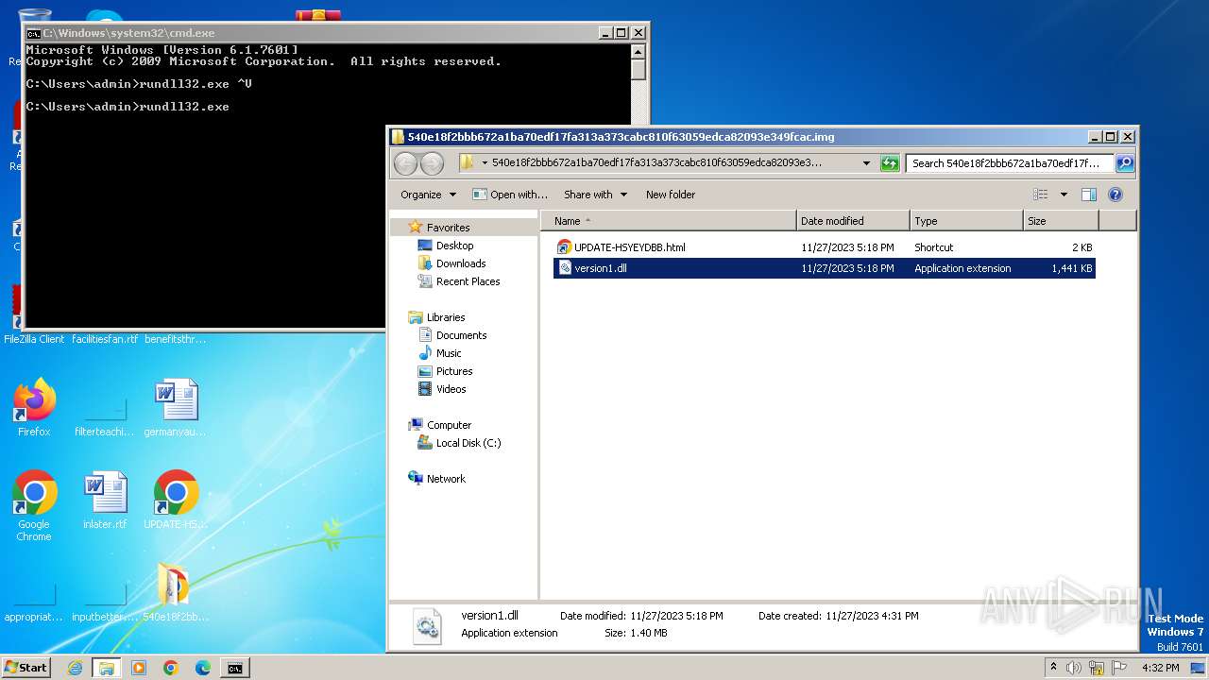This screenshot has width=1209, height=680.
Task: Sort by the Size column header
Action: point(1061,221)
